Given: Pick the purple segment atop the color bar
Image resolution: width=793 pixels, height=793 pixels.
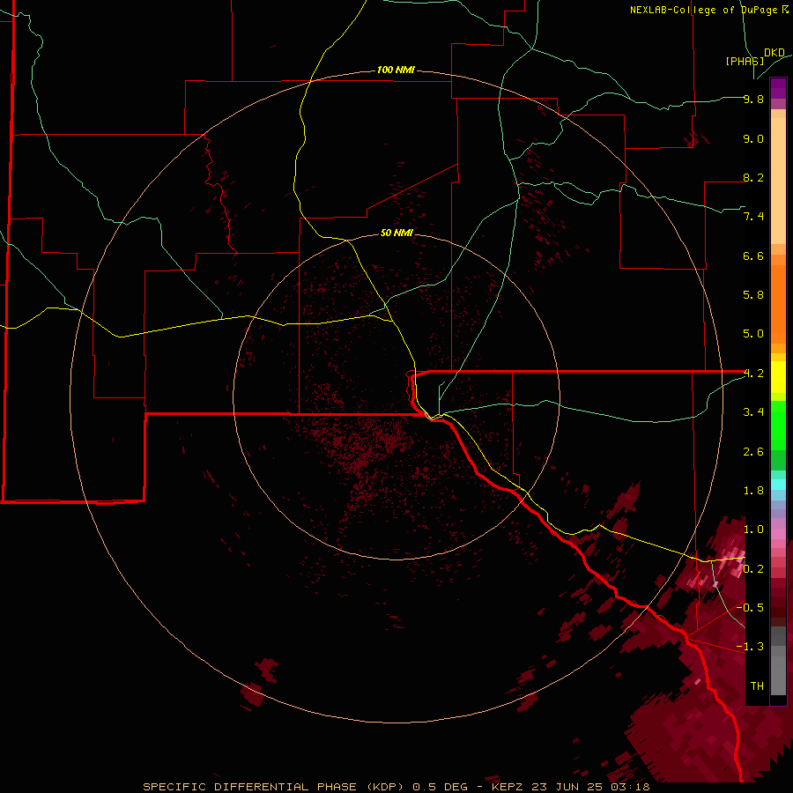Looking at the screenshot, I should (x=778, y=88).
